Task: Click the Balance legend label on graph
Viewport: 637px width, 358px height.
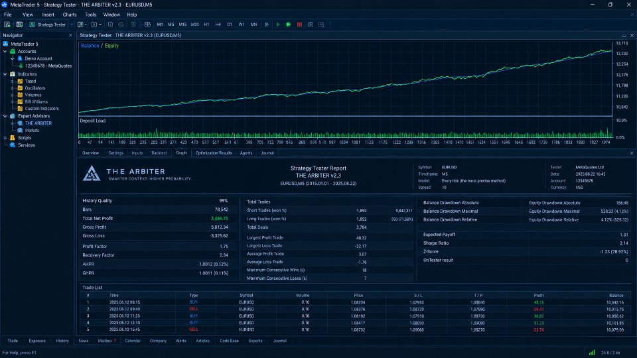Action: (90, 46)
